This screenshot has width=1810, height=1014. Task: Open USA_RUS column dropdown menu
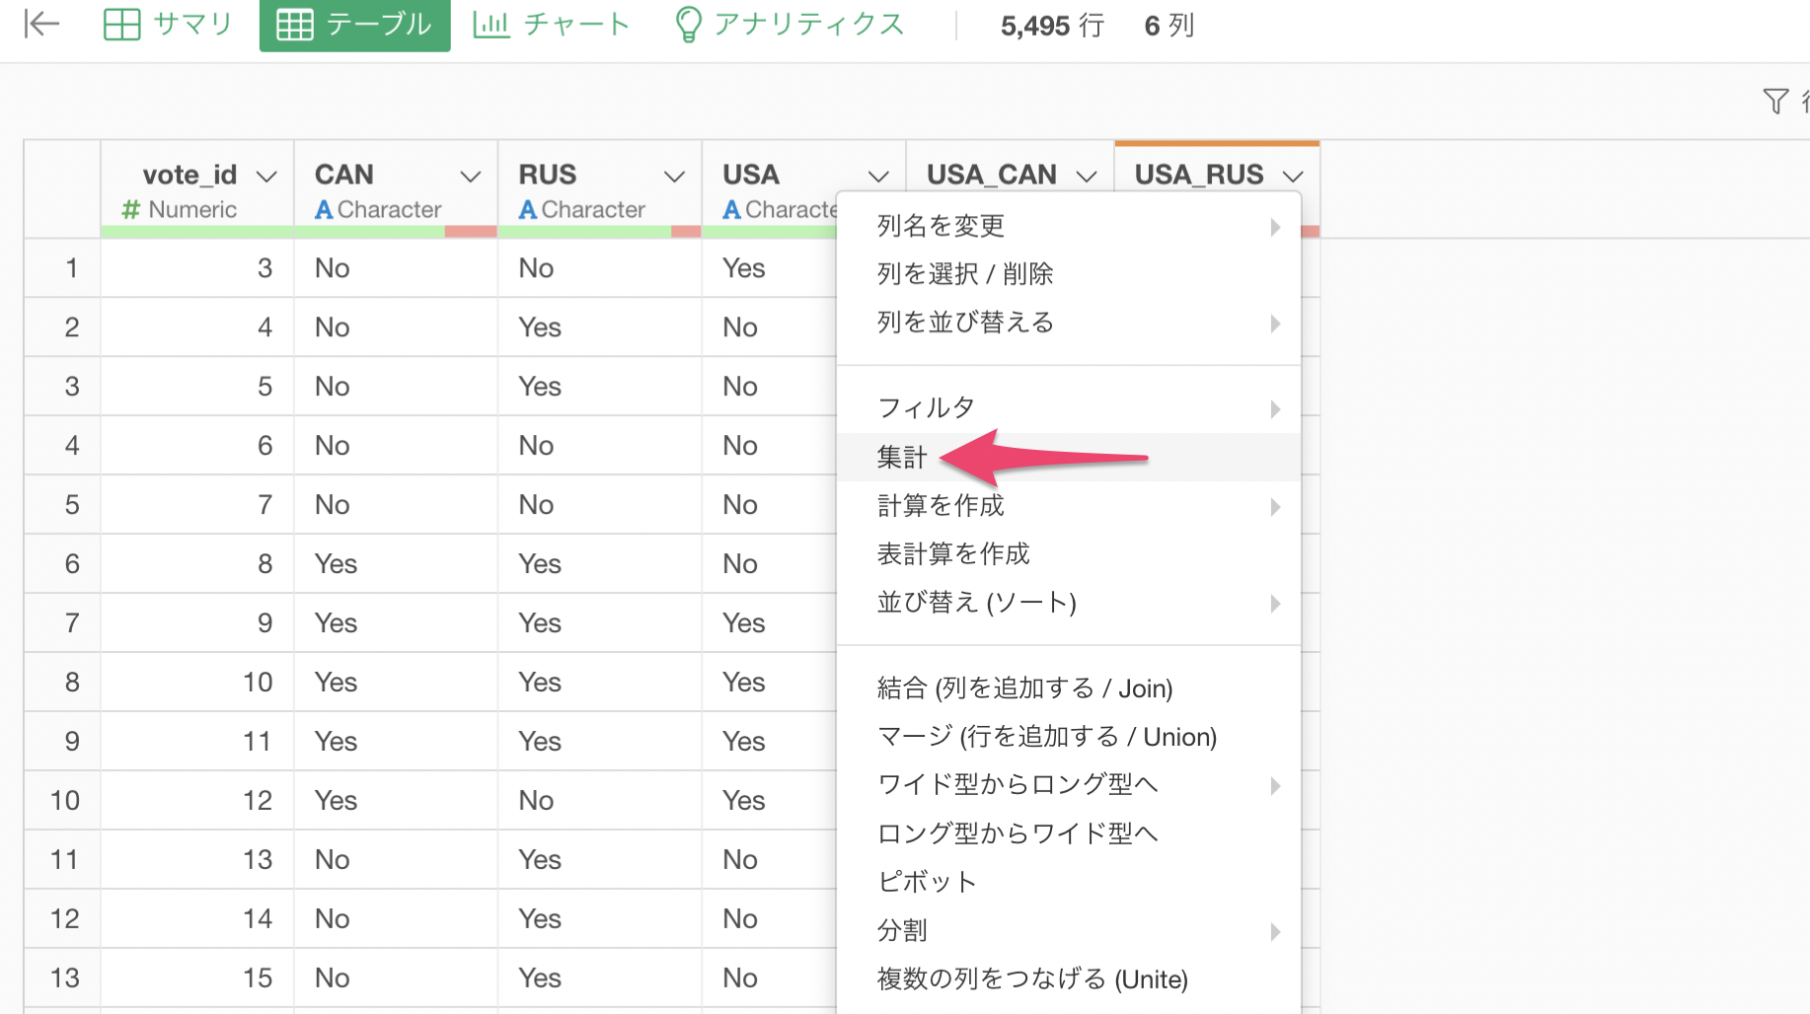point(1293,177)
